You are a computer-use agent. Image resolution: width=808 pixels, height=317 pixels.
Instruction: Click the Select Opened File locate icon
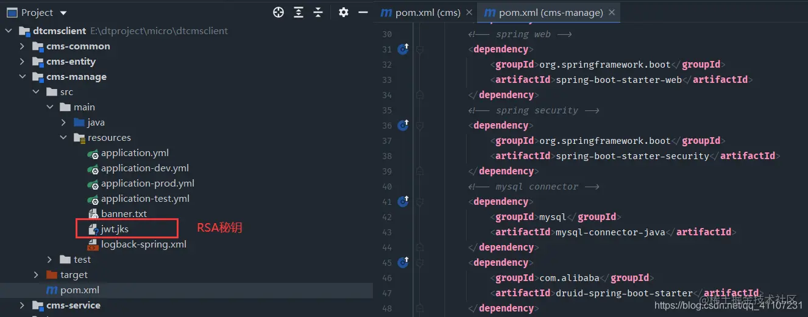tap(278, 12)
